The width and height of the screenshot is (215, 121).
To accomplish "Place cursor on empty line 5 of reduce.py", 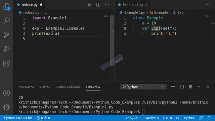I will pos(67,39).
